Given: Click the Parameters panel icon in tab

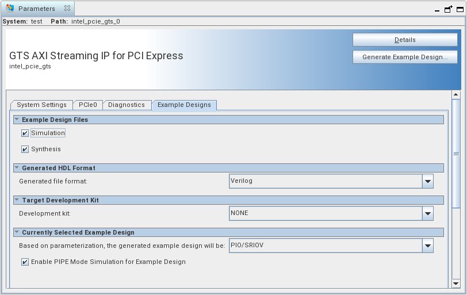Looking at the screenshot, I should 10,8.
